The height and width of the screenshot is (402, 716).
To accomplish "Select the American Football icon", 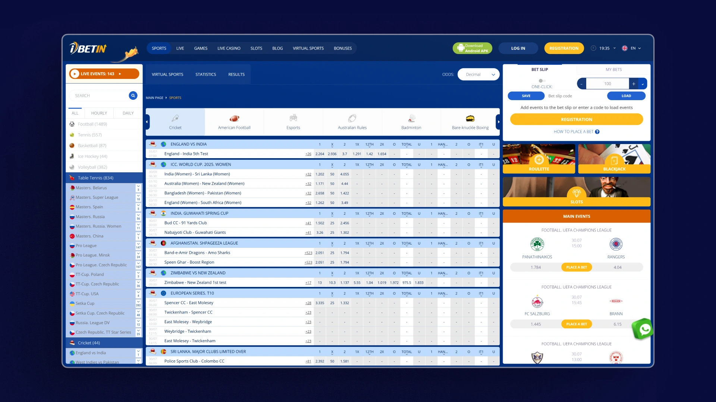I will click(x=234, y=118).
